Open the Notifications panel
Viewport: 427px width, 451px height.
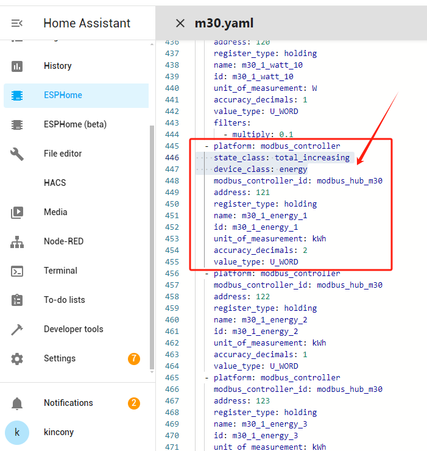[x=68, y=403]
